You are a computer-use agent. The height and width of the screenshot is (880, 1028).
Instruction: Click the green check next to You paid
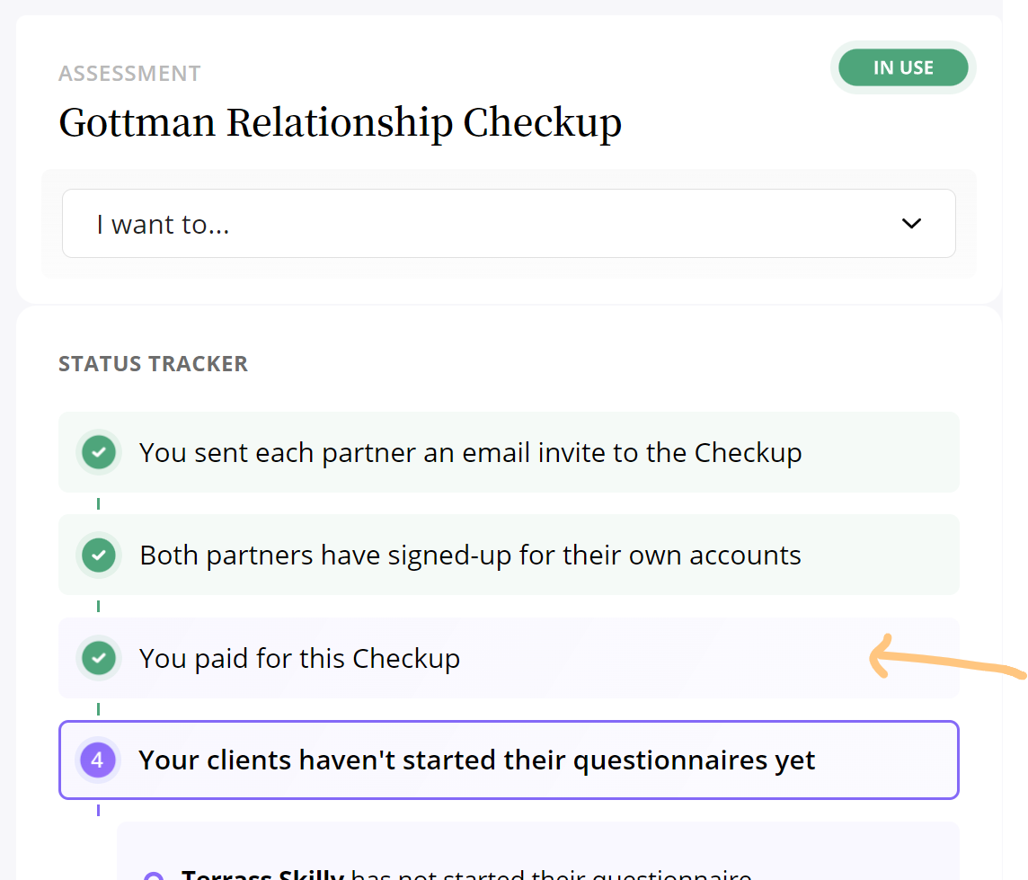point(98,658)
